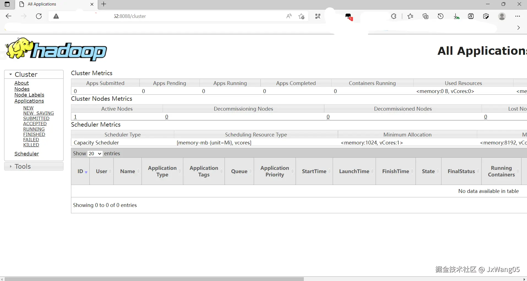Click the Active Nodes count link
Image resolution: width=527 pixels, height=281 pixels.
[75, 117]
